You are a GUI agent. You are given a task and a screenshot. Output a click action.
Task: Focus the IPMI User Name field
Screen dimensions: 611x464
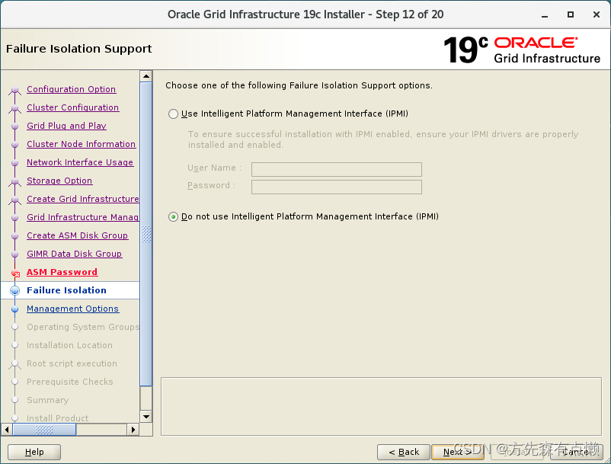click(x=336, y=169)
